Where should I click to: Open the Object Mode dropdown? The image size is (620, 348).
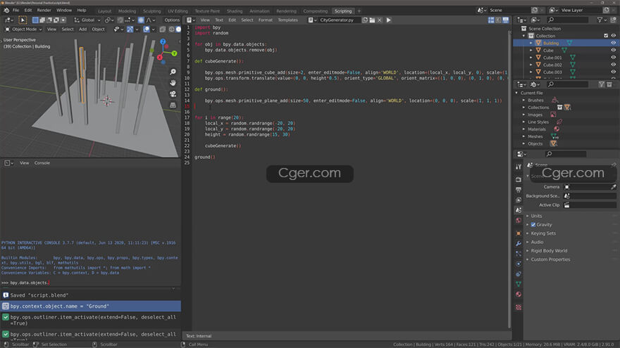pyautogui.click(x=24, y=30)
